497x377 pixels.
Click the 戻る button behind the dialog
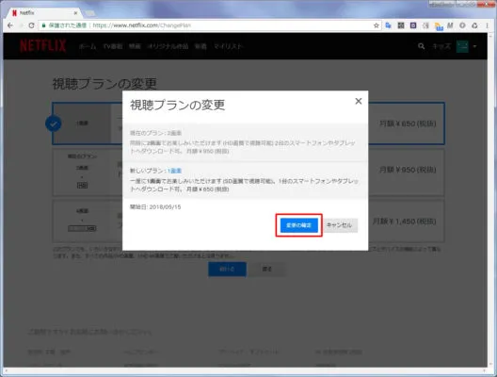coord(267,270)
